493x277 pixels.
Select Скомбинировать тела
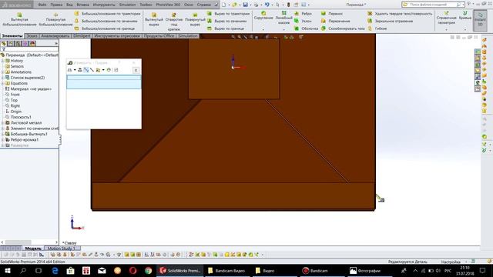343,28
